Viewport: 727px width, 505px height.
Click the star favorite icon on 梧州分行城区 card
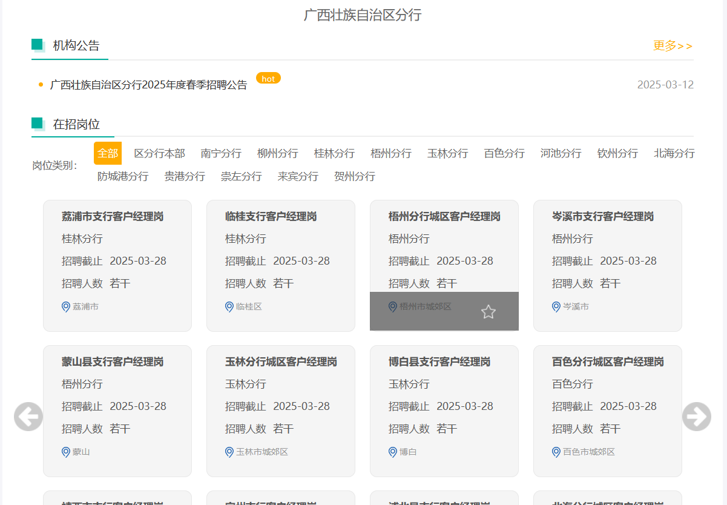pos(489,312)
